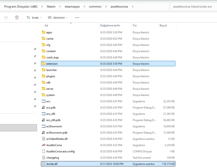The image size is (217, 168).
Task: Click the CONFIG Dosyası type cell
Action: click(x=142, y=151)
